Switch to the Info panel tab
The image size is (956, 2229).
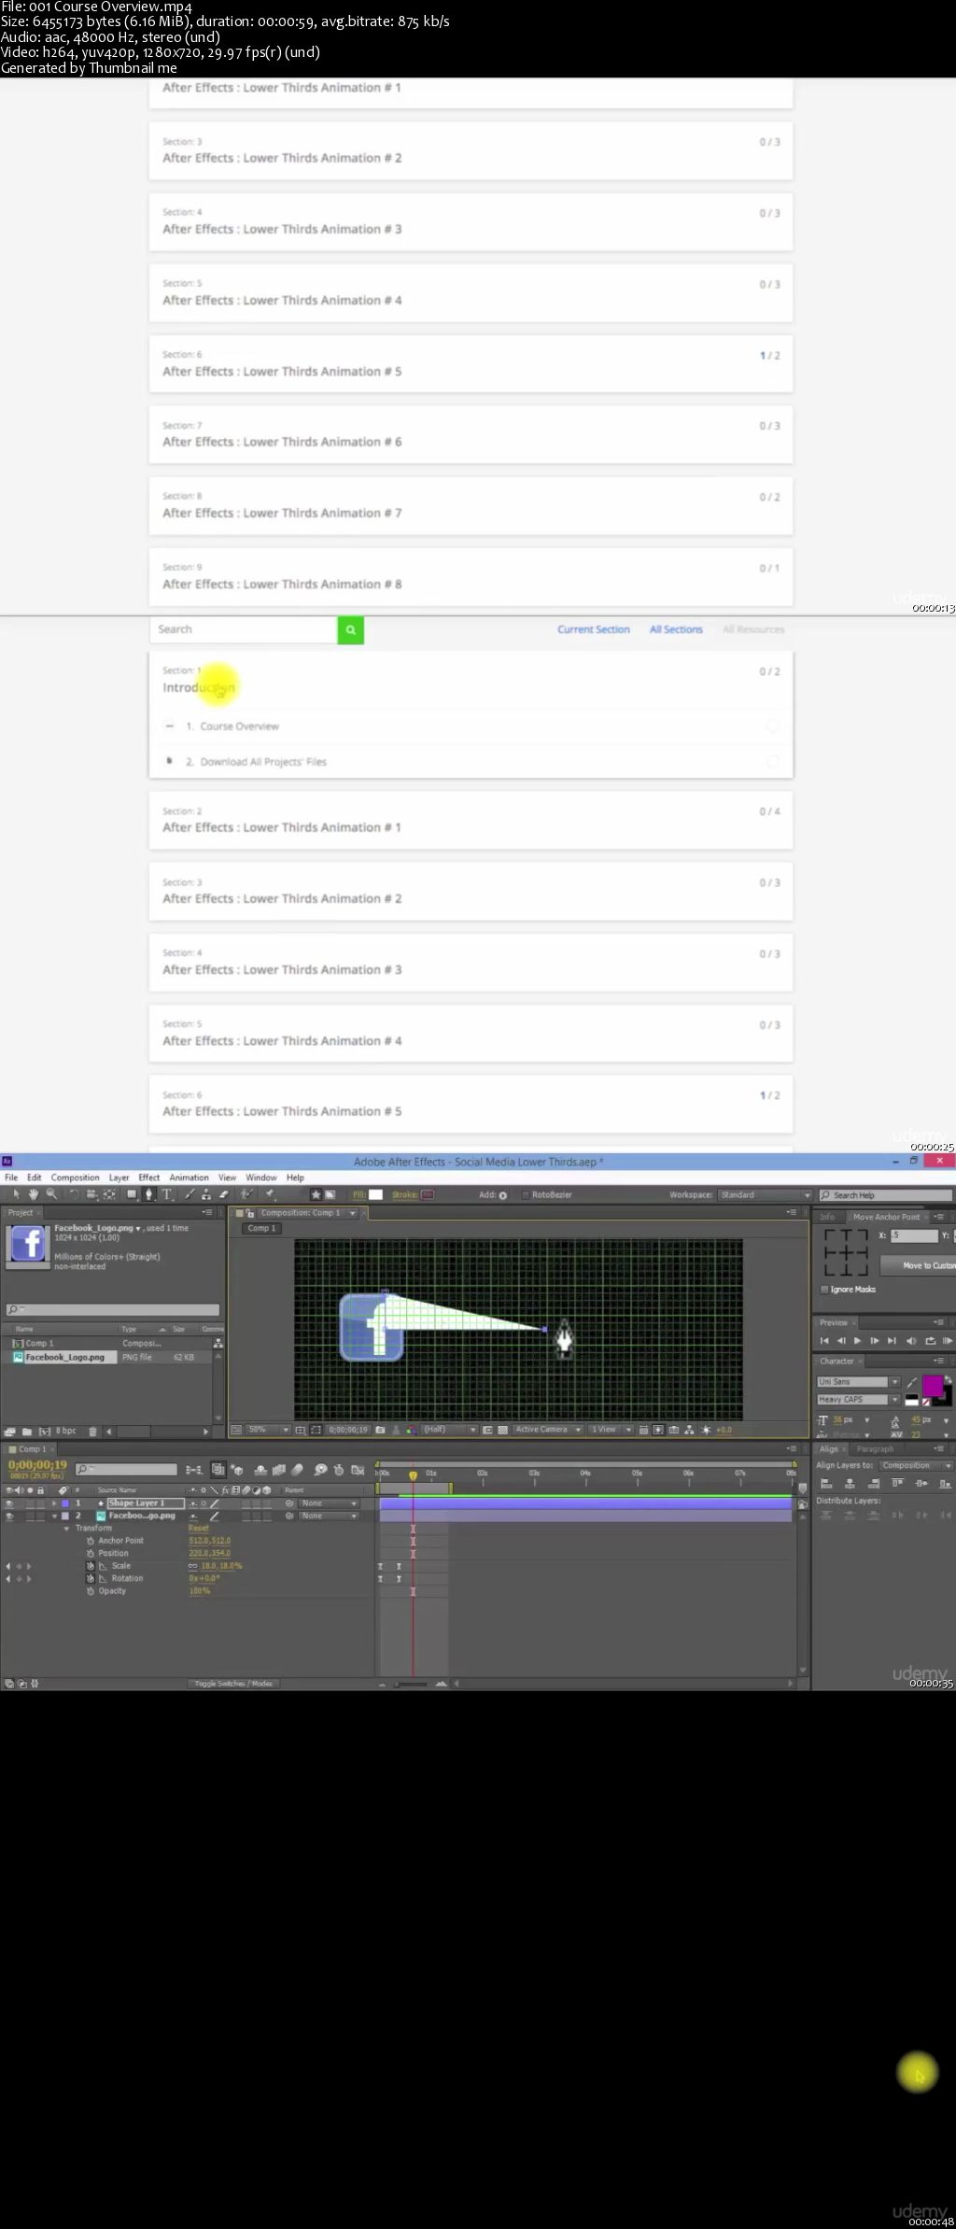(827, 1217)
